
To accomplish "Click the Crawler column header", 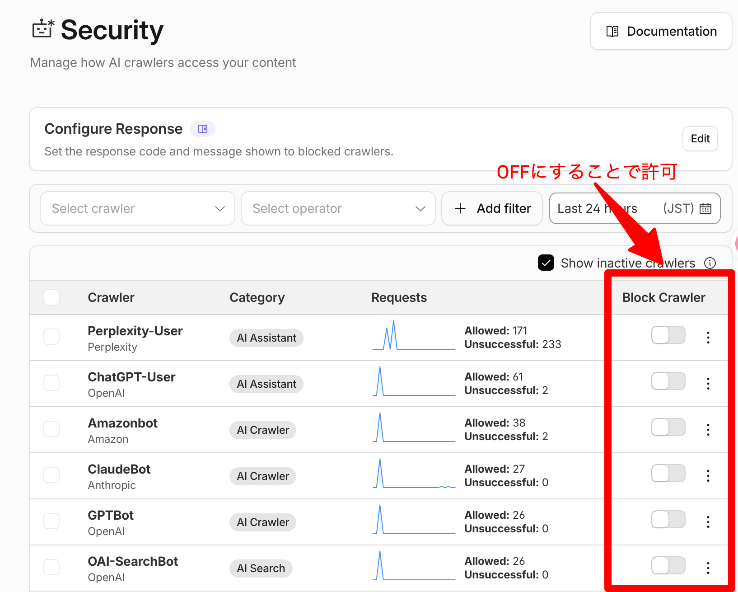I will coord(111,297).
